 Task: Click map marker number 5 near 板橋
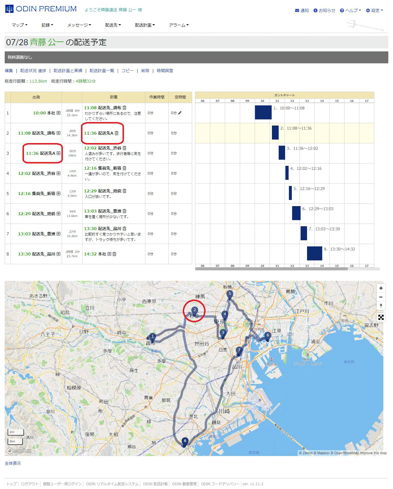click(230, 294)
